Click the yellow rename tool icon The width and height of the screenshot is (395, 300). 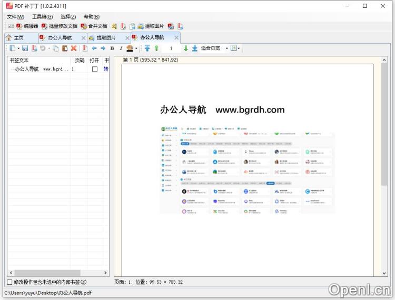pos(114,26)
